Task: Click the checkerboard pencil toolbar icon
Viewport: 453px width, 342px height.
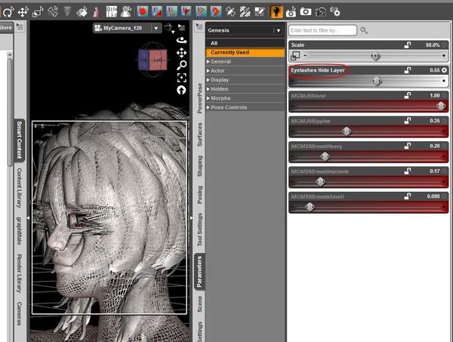Action: coord(259,12)
